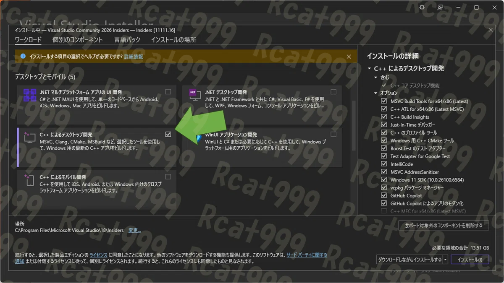The height and width of the screenshot is (283, 504).
Task: Collapse the 含む section
Action: [x=376, y=78]
